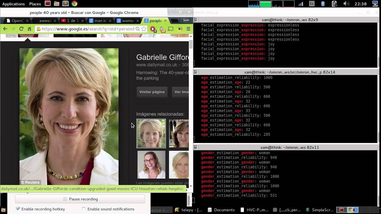Screen dimensions: 381x214
Task: Click the extension icon labeled off
Action: [162, 29]
